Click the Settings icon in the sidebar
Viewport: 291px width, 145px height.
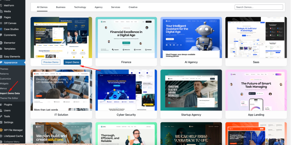[1, 122]
